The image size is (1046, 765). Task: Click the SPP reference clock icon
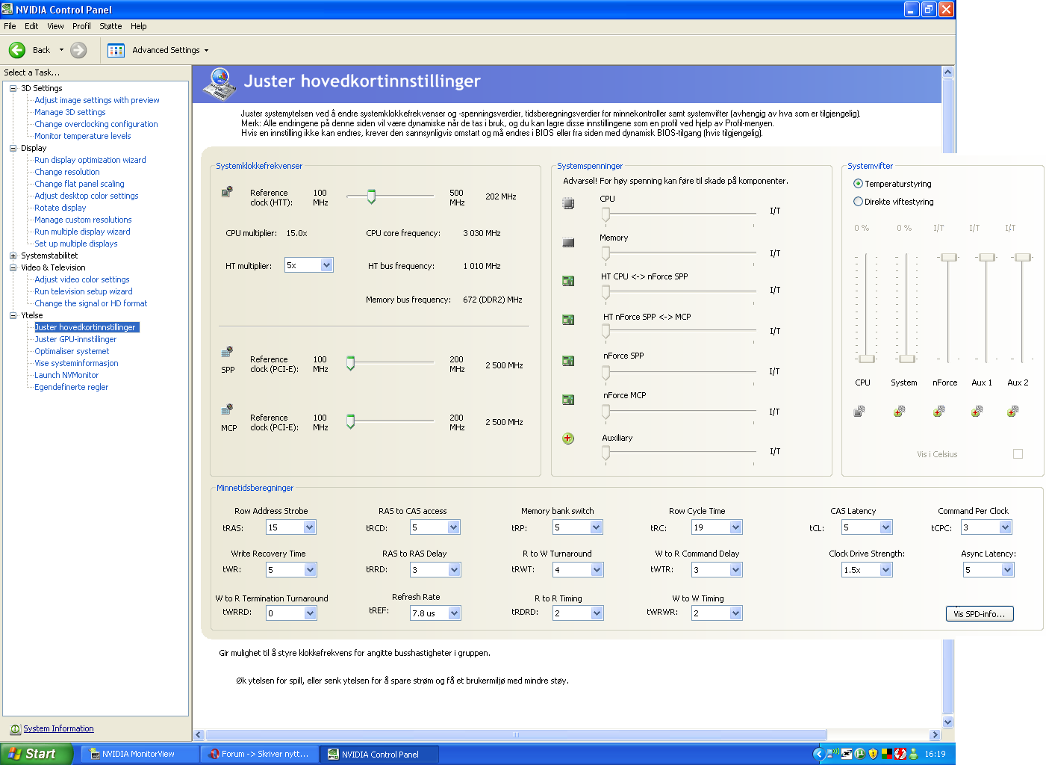pyautogui.click(x=228, y=352)
